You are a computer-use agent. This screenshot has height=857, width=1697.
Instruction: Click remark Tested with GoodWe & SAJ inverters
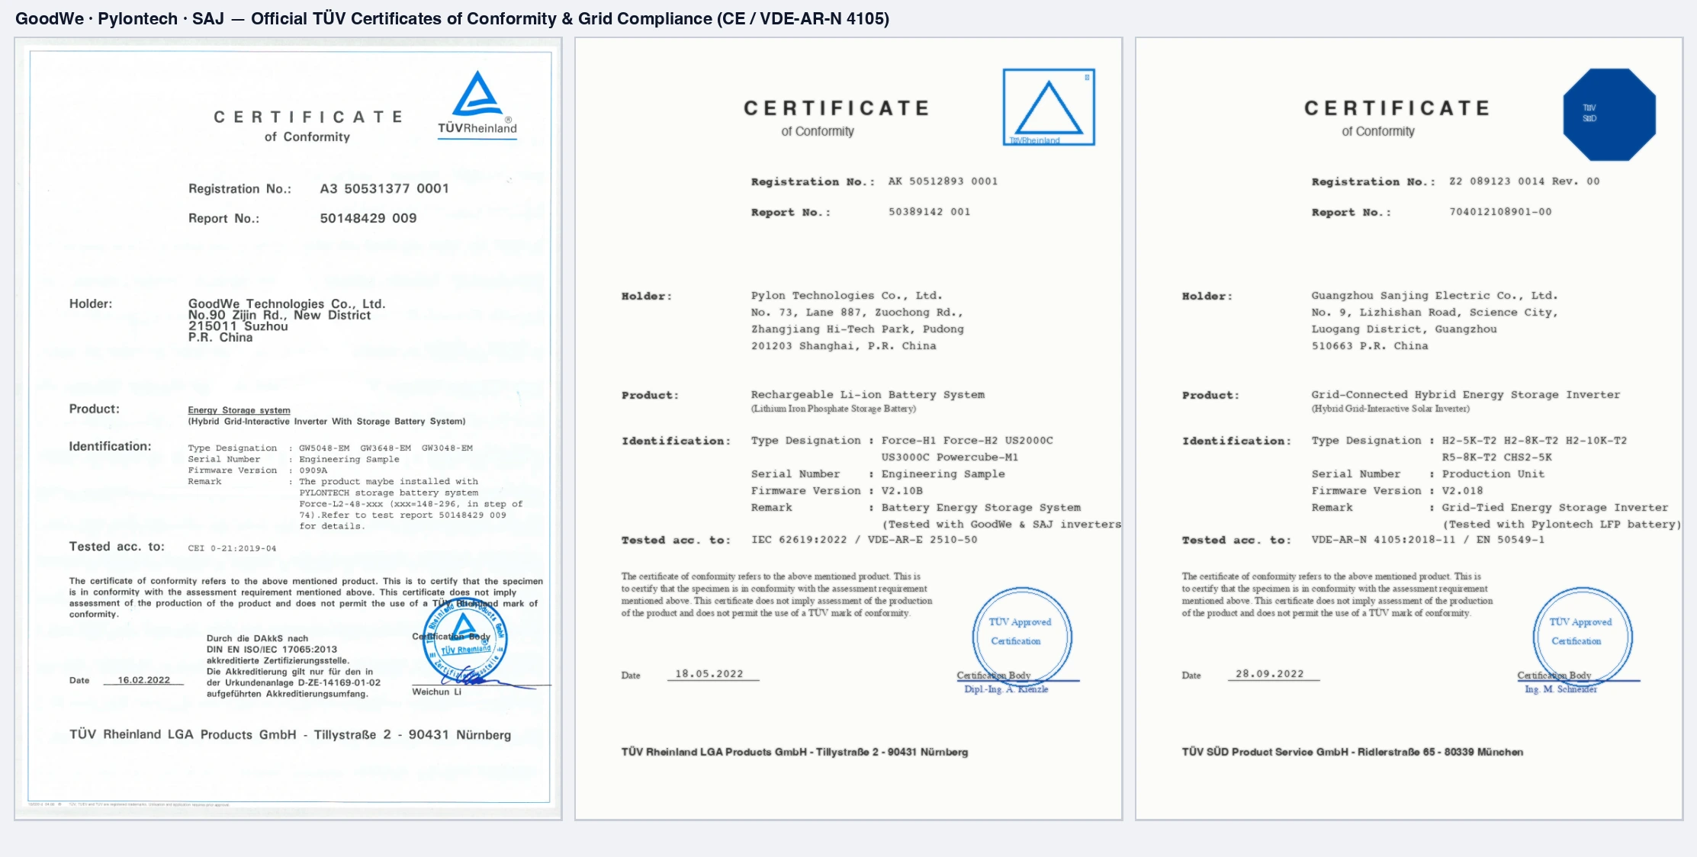click(x=1001, y=525)
